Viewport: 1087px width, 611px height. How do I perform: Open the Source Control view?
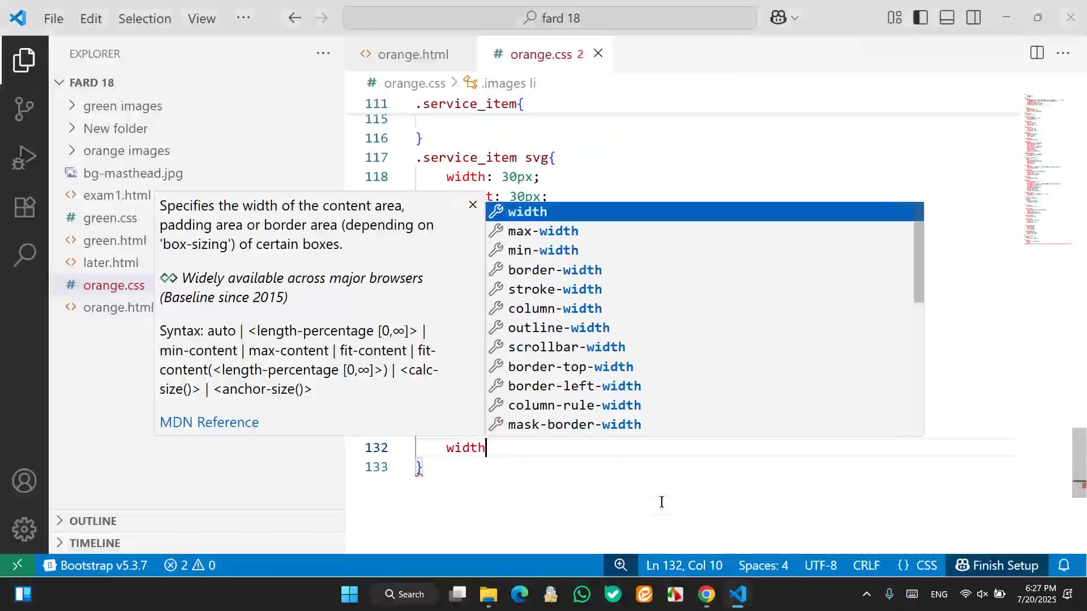[24, 109]
